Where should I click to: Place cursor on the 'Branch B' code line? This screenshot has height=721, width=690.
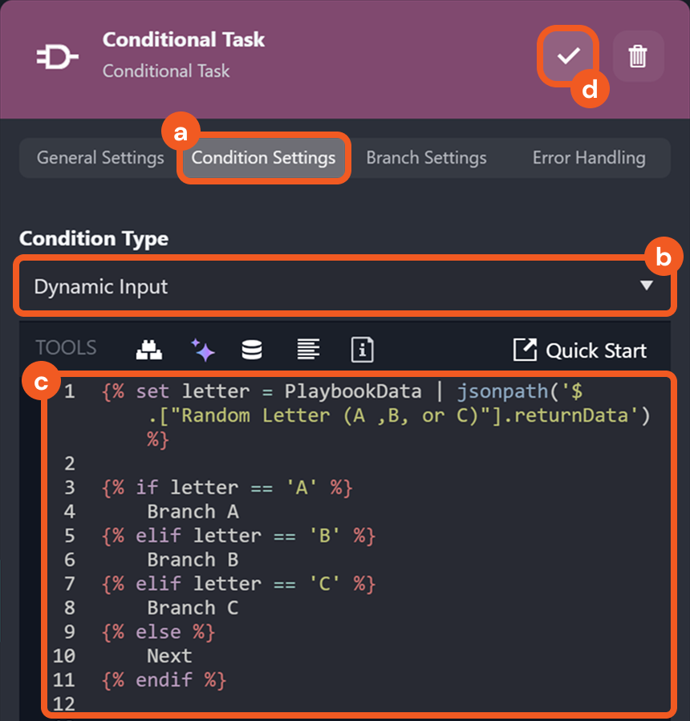[x=193, y=560]
